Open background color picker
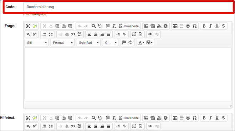 [149, 43]
